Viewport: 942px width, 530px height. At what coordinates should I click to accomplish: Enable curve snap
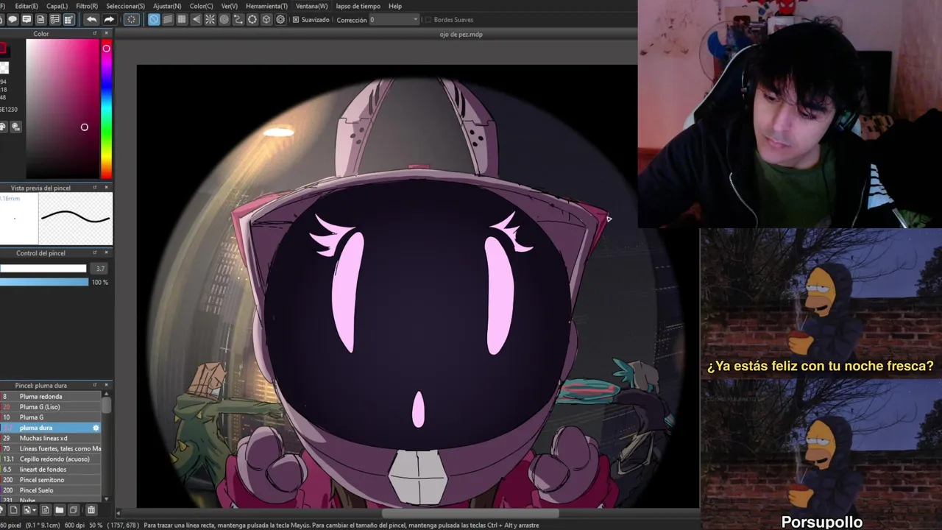point(238,20)
